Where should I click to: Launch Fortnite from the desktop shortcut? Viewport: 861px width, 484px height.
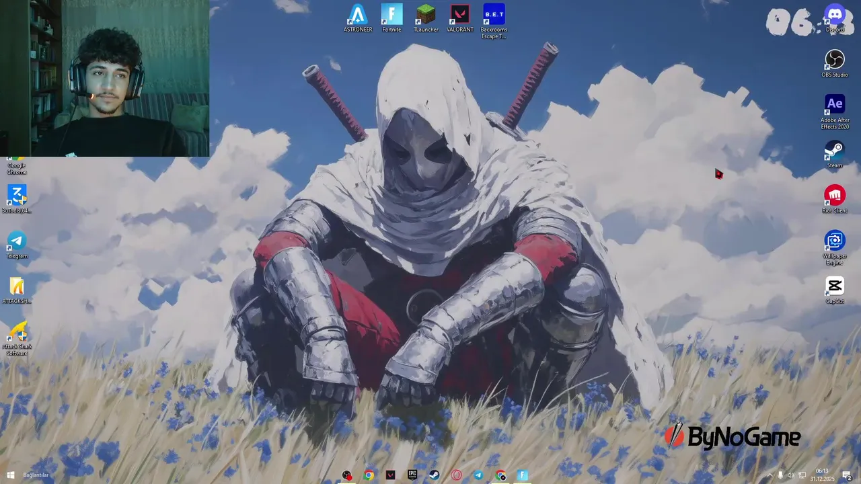point(391,18)
